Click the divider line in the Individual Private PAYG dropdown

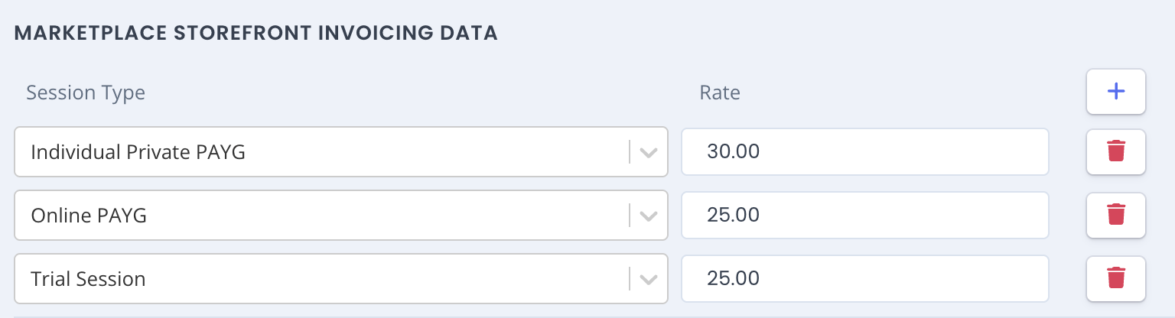[x=630, y=151]
